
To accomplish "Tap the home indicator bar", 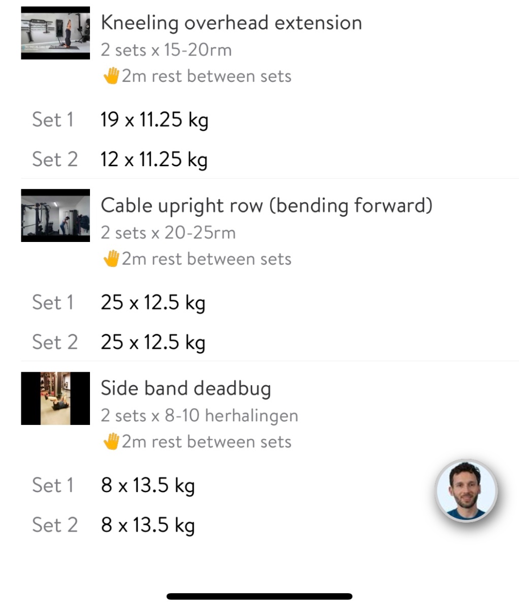I will point(259,596).
